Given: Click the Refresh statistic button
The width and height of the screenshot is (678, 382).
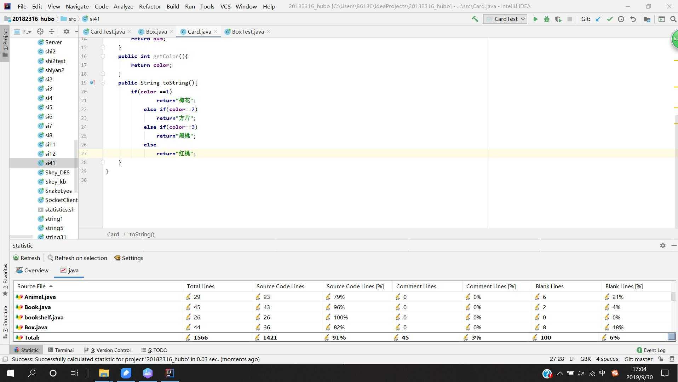Looking at the screenshot, I should click(x=27, y=258).
